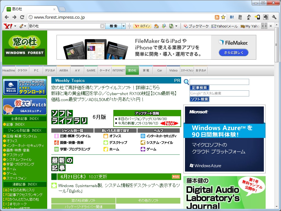
Task: Bookmark this page via the star icon
Action: coord(223,17)
